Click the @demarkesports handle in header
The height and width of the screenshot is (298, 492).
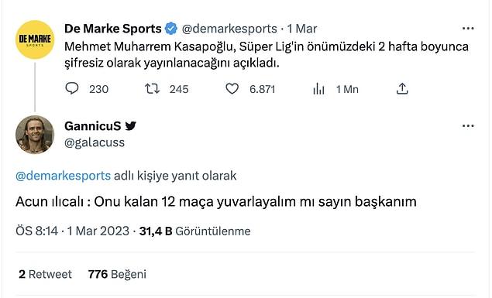229,29
